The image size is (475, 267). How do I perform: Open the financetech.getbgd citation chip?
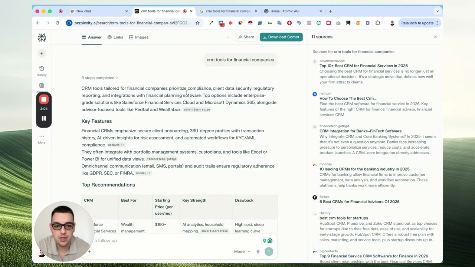click(x=161, y=159)
